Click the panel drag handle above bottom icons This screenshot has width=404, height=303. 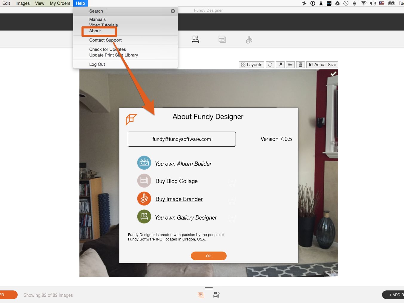(209, 288)
